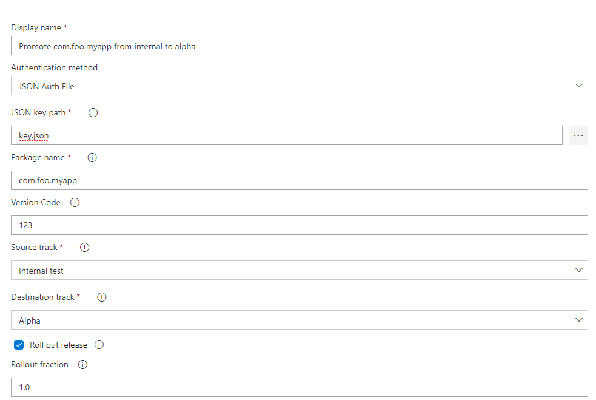The image size is (596, 400).
Task: Open the Source track dropdown
Action: click(299, 270)
